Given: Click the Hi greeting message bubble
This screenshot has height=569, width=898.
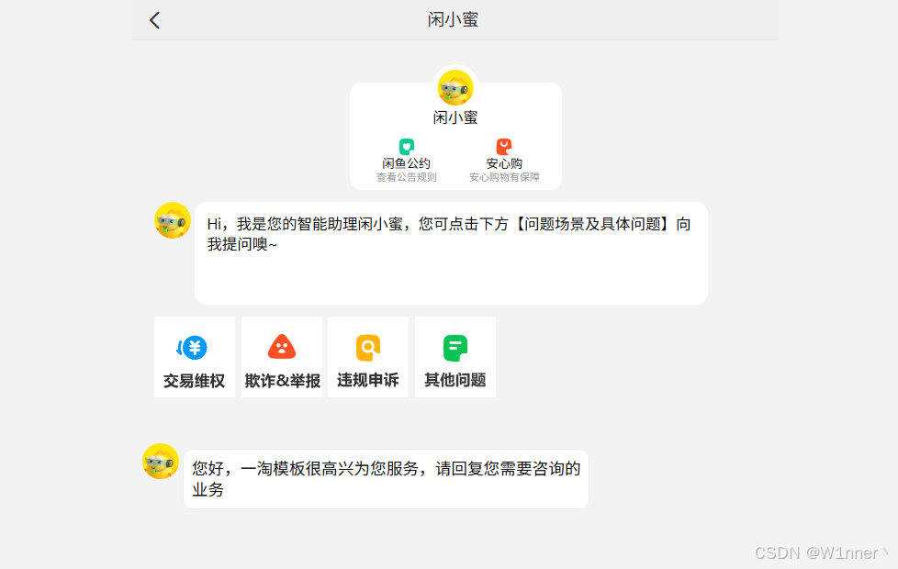Looking at the screenshot, I should 451,253.
